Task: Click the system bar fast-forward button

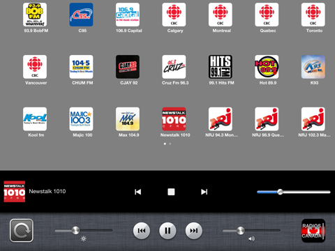Action: point(194,231)
